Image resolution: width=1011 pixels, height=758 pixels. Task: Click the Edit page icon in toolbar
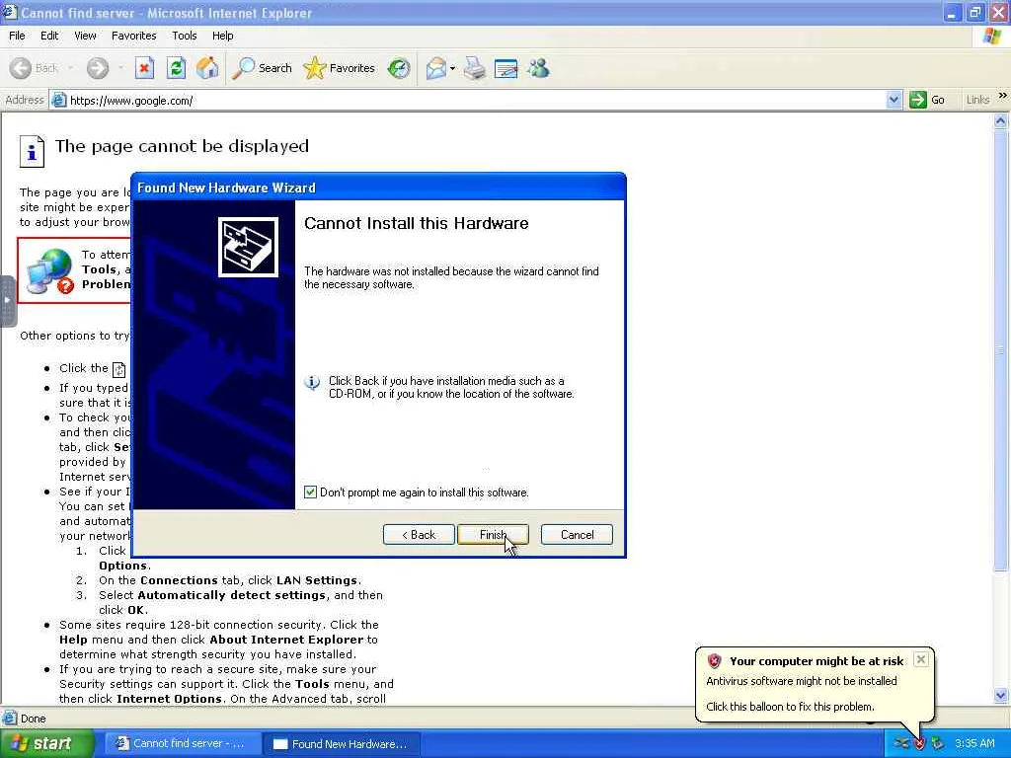(x=506, y=68)
